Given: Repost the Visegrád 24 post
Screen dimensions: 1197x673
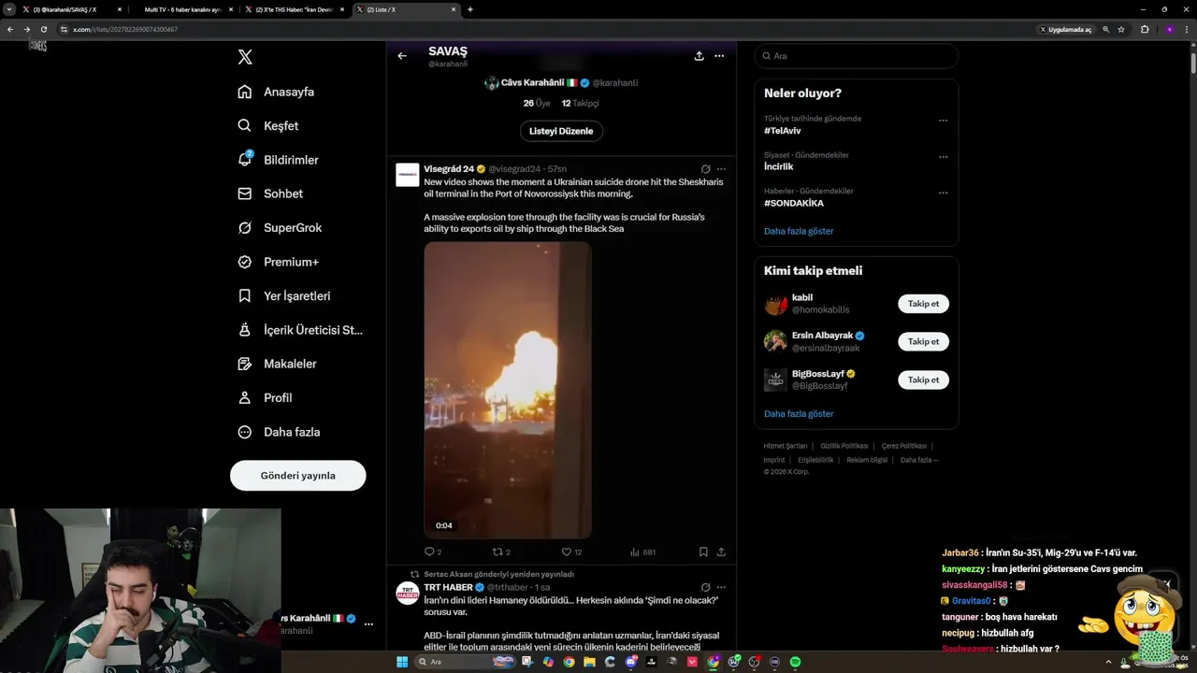Looking at the screenshot, I should pyautogui.click(x=501, y=551).
